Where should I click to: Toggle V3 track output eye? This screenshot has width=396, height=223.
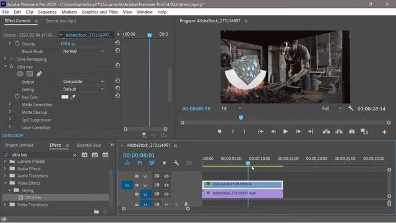click(166, 176)
